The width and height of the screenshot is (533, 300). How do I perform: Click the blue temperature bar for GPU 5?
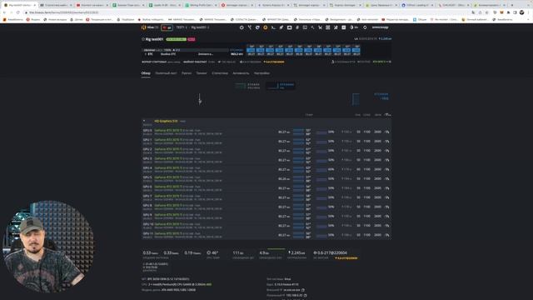click(298, 179)
